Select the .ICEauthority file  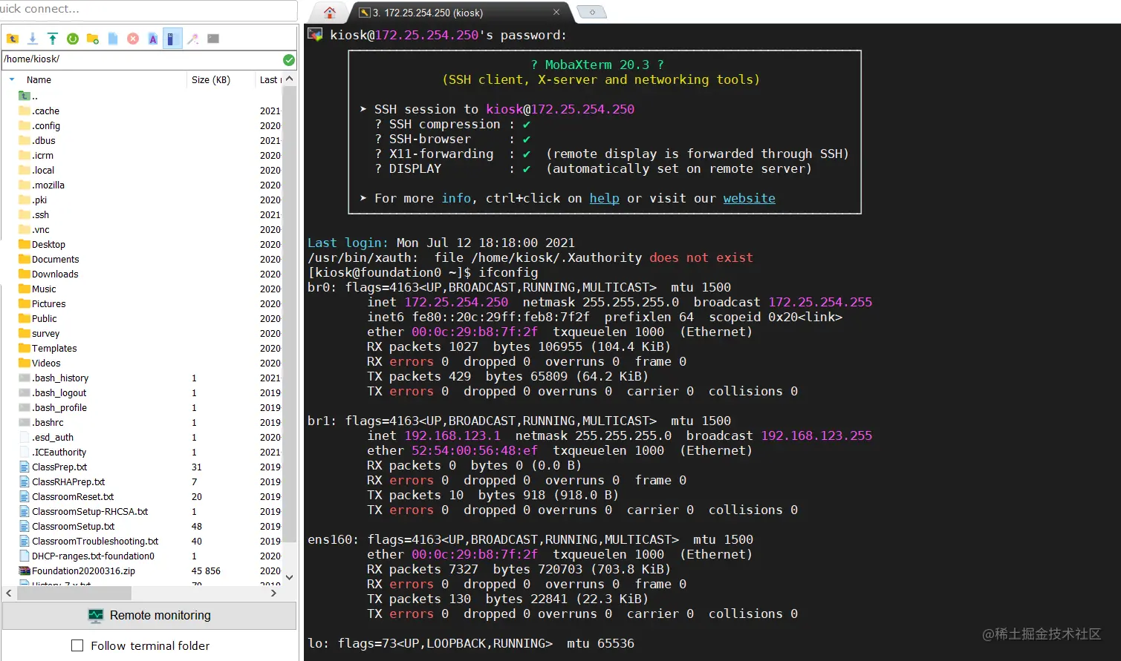(x=52, y=452)
